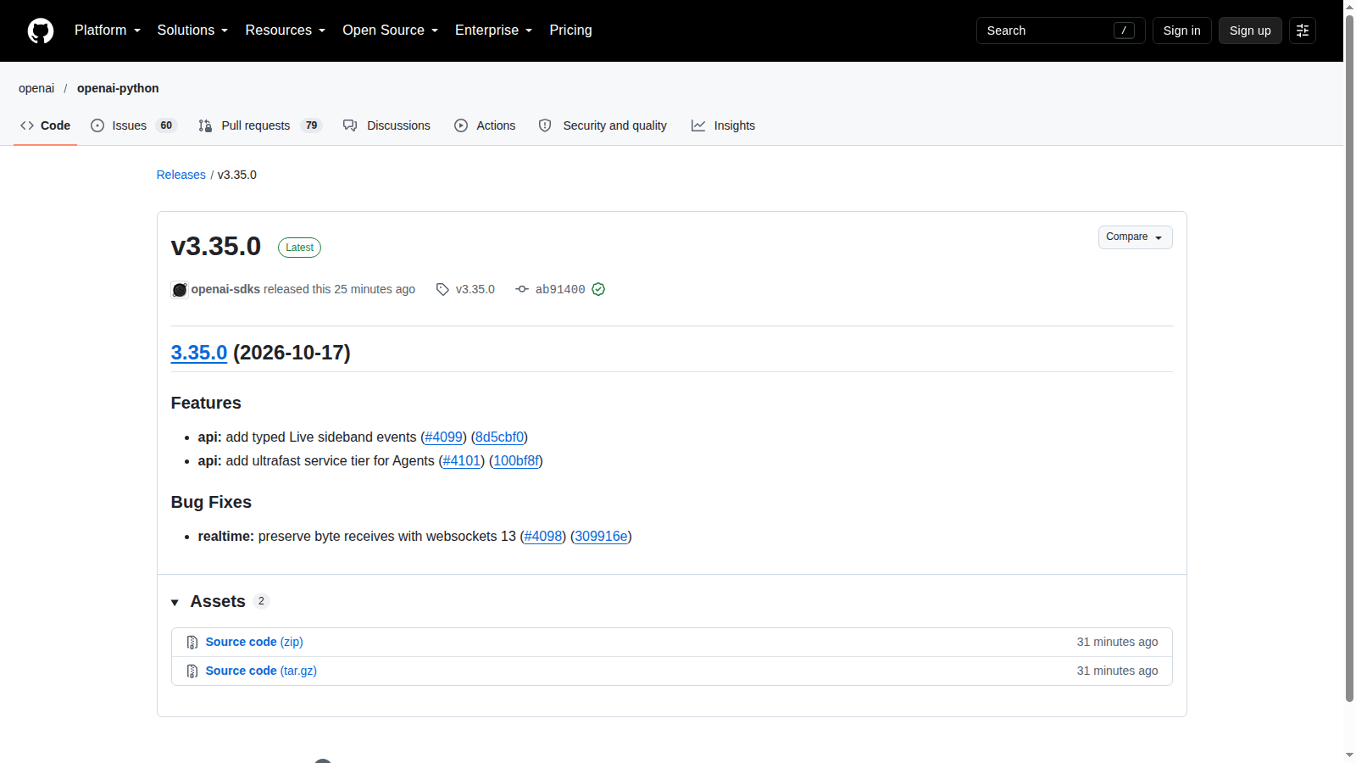Switch to the Code tab

pos(46,125)
